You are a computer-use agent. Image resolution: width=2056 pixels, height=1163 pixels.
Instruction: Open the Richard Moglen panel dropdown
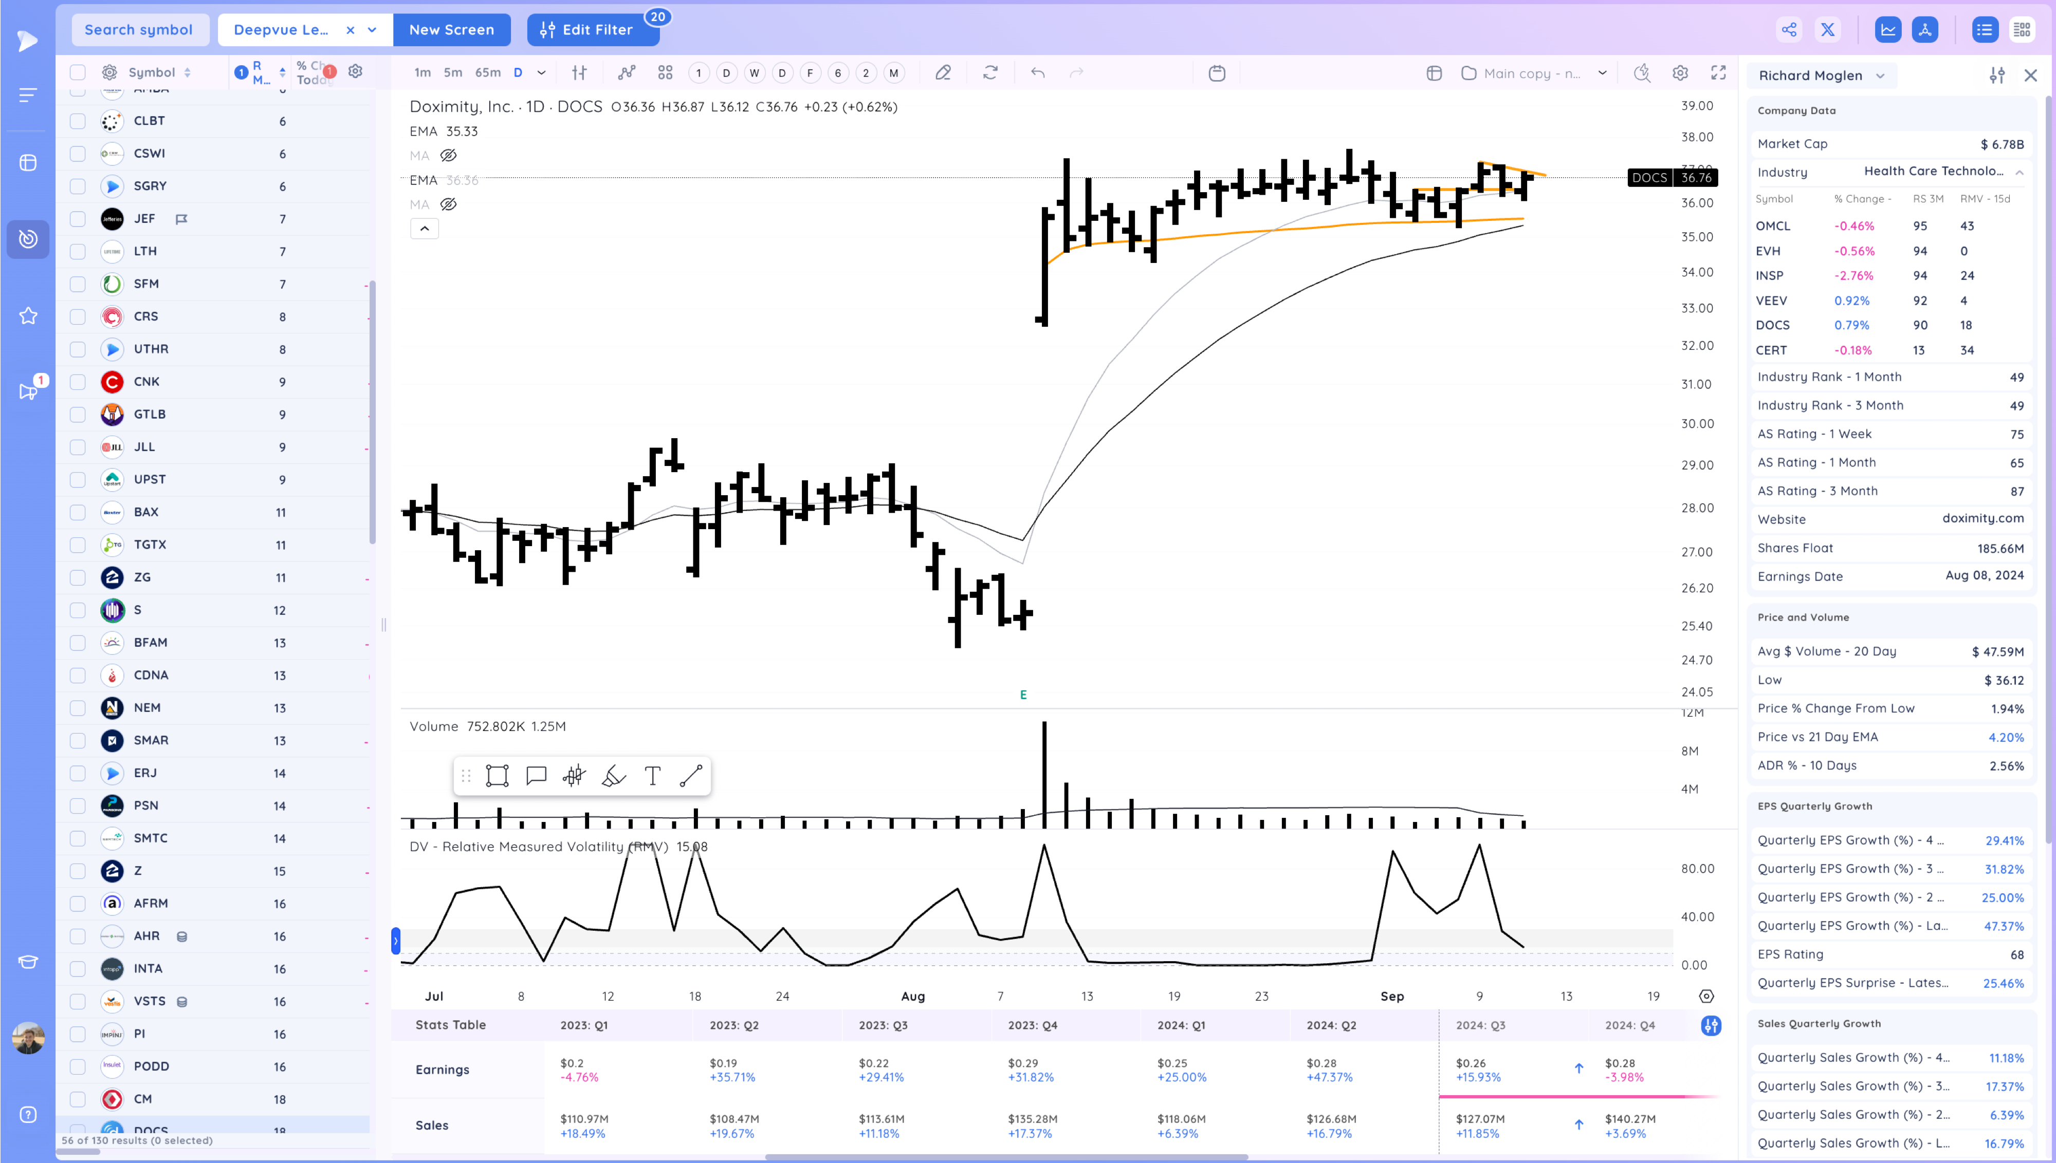pyautogui.click(x=1880, y=76)
